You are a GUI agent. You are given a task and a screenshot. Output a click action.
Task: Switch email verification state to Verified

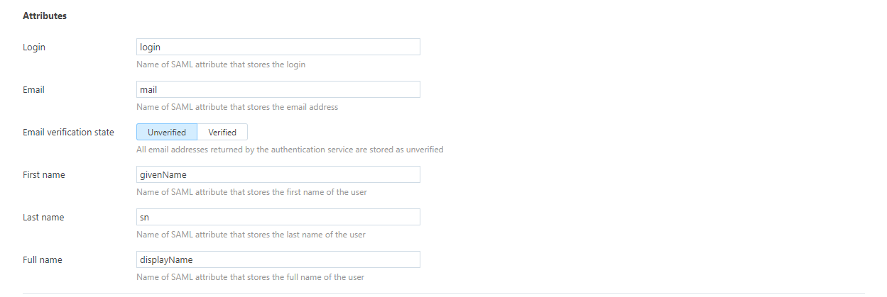pos(222,132)
